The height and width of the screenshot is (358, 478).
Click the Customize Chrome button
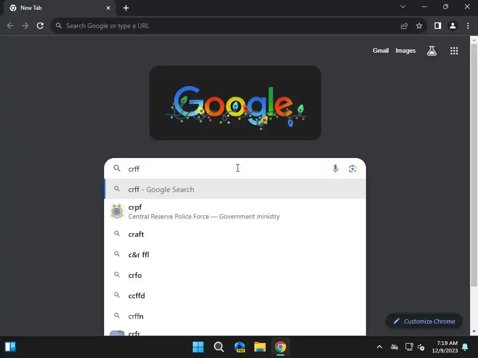[424, 321]
